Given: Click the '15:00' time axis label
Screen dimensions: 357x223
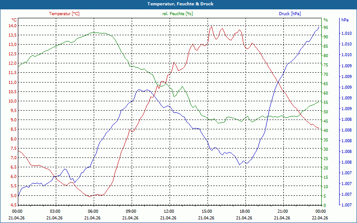Looking at the screenshot, I should click(207, 211).
